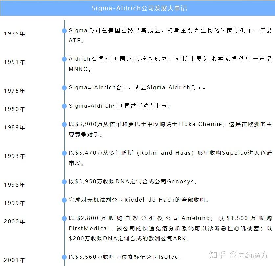Click the 1935 timeline dot marker
Screen dimensions: 275x266
click(64, 31)
